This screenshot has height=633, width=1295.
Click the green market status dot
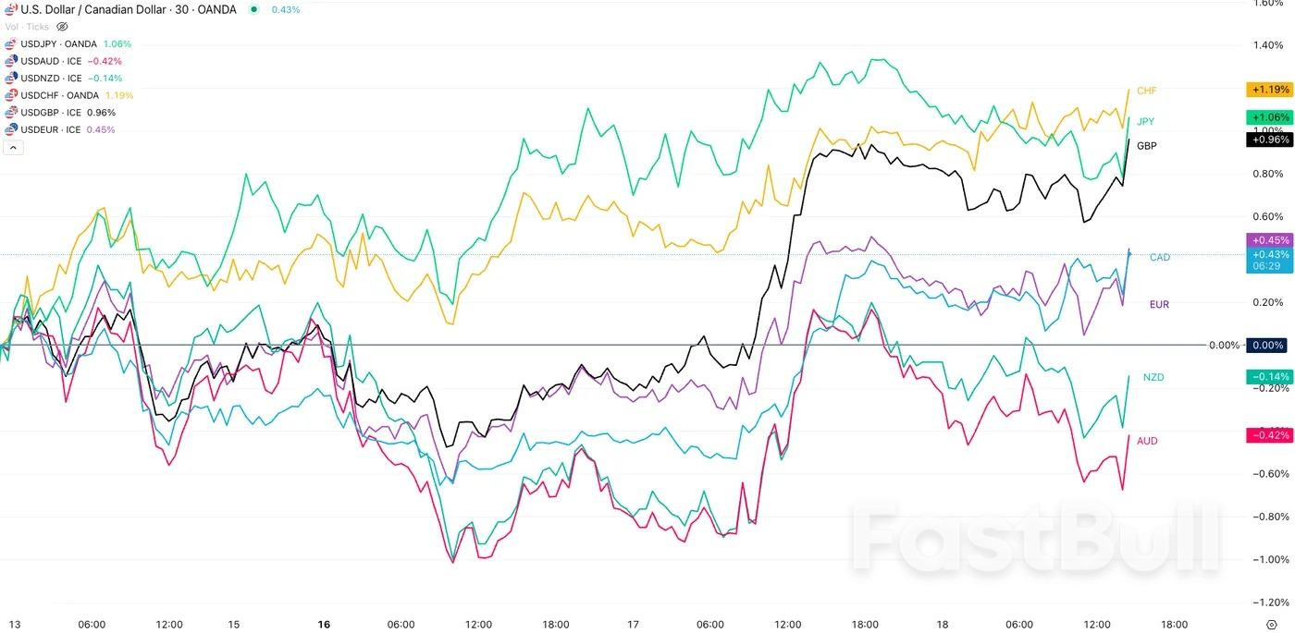pos(253,9)
